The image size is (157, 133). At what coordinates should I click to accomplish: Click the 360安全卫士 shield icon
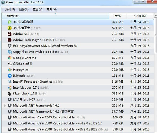pyautogui.click(x=10, y=28)
